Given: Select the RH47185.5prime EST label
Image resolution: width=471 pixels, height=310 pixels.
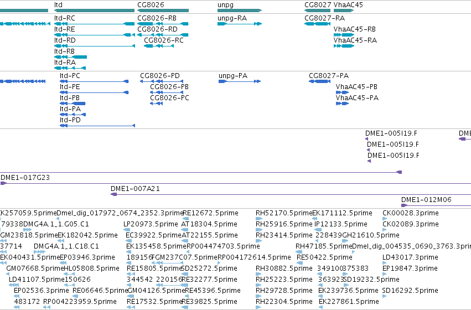Looking at the screenshot, I should click(324, 246).
